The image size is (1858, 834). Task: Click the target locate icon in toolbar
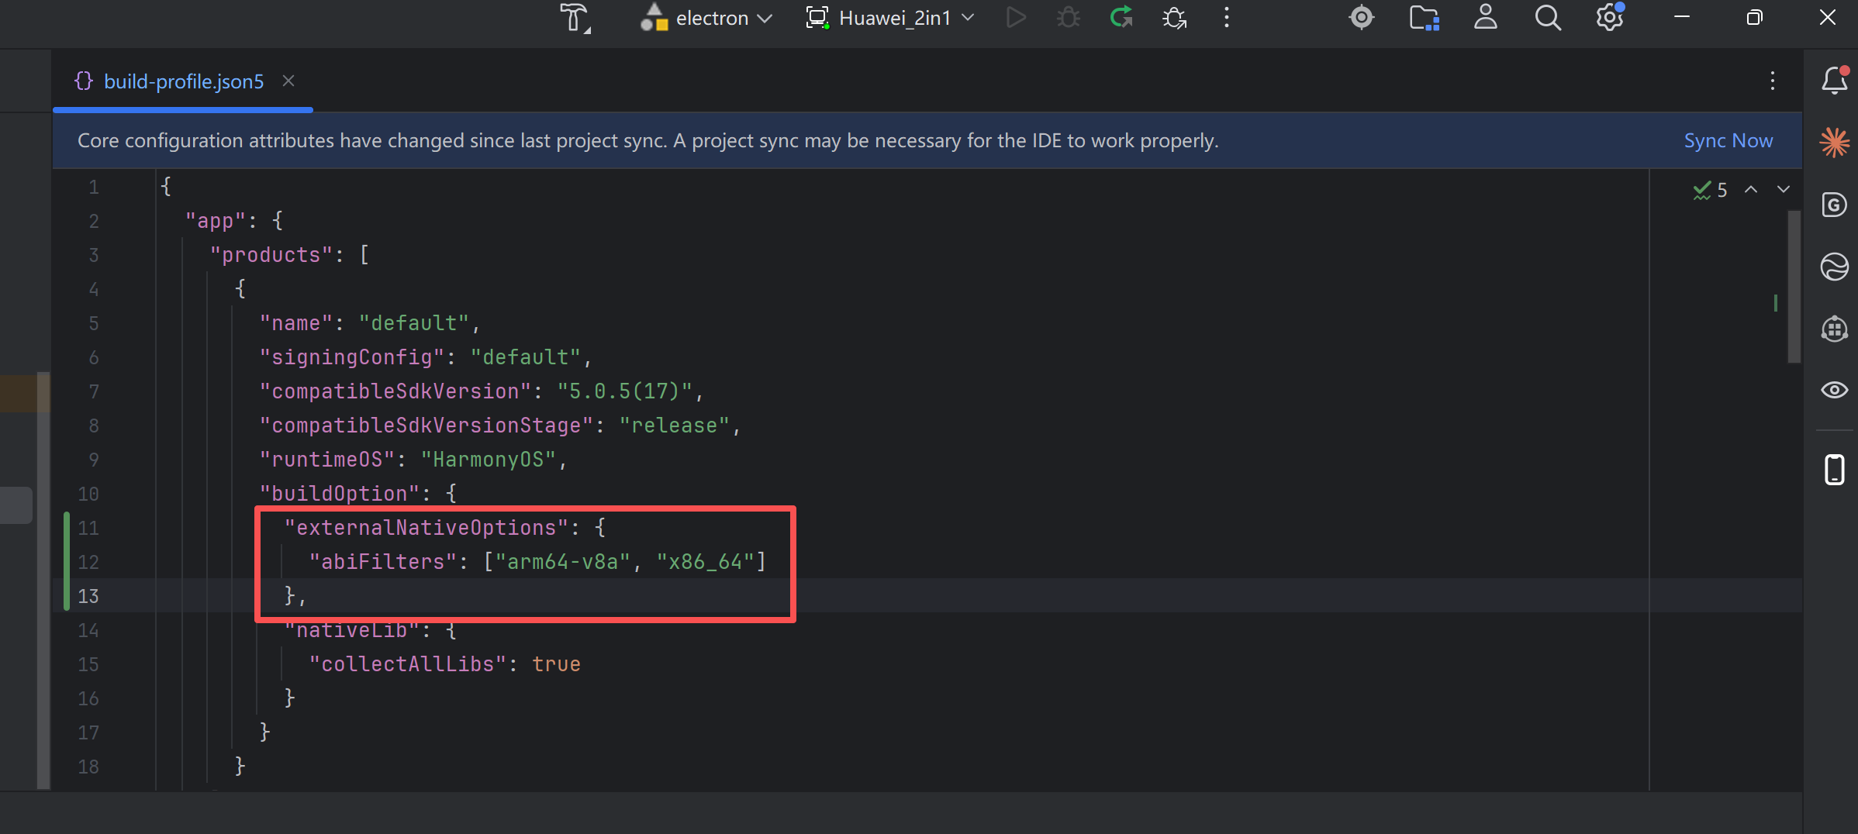click(1362, 17)
